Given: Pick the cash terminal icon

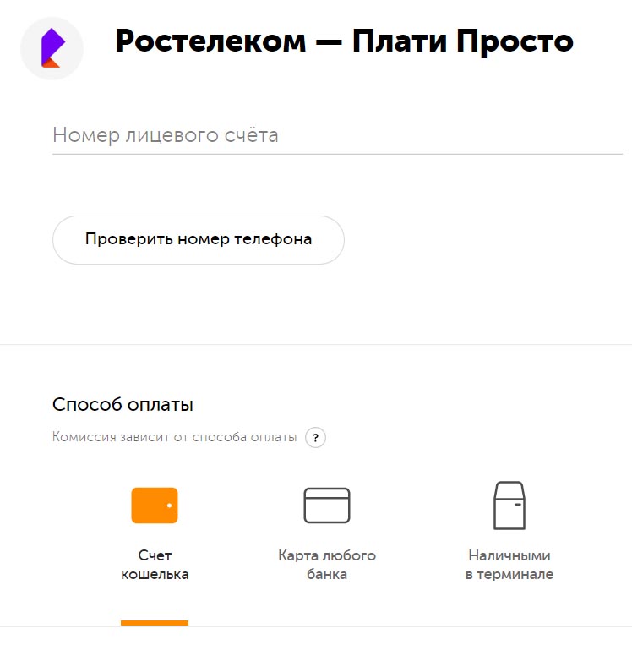Looking at the screenshot, I should (x=509, y=506).
